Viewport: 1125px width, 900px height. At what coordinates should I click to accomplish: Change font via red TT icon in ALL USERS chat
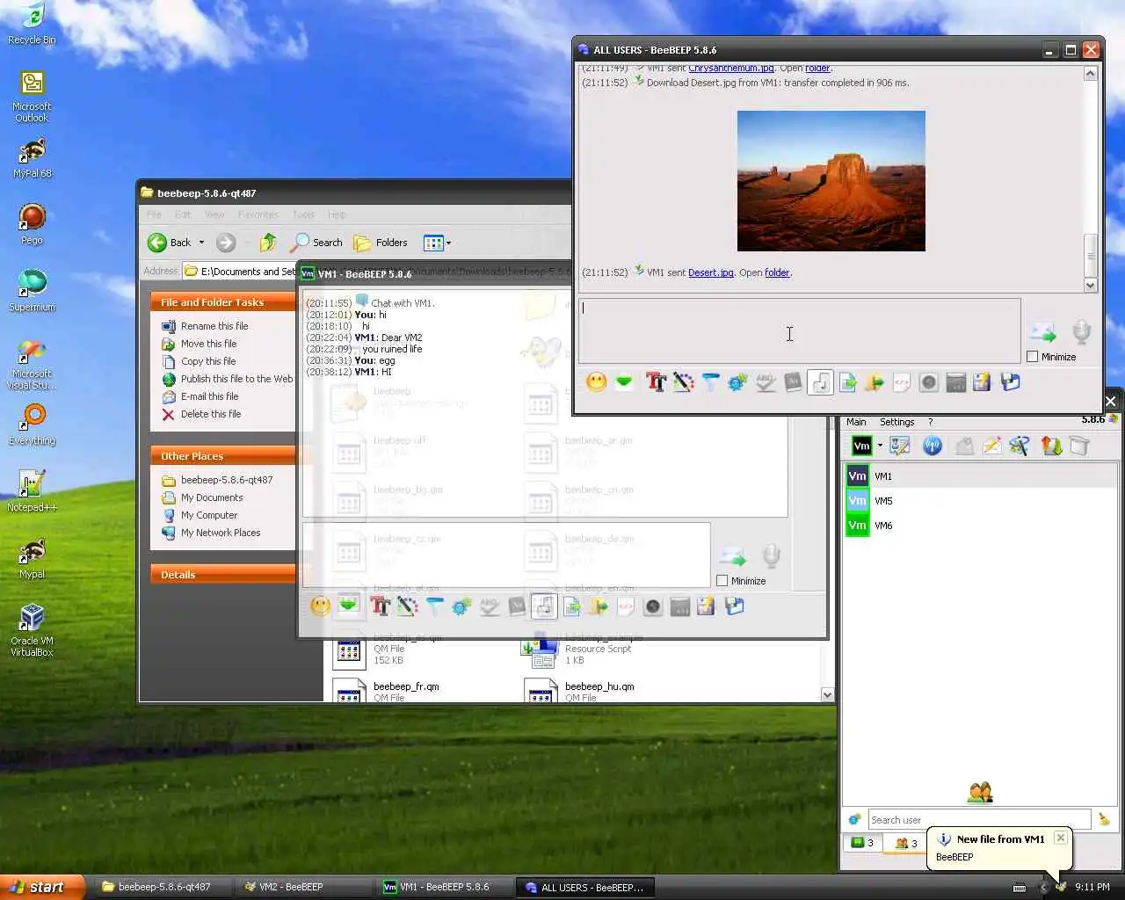point(656,382)
